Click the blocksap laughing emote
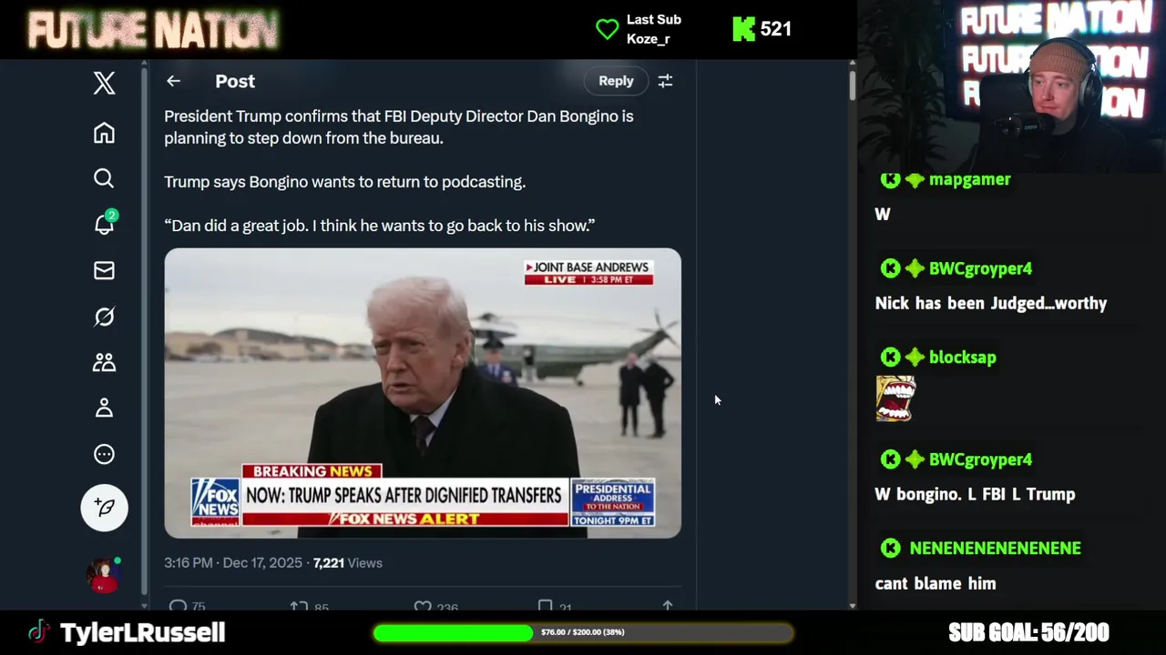The image size is (1166, 655). click(895, 398)
